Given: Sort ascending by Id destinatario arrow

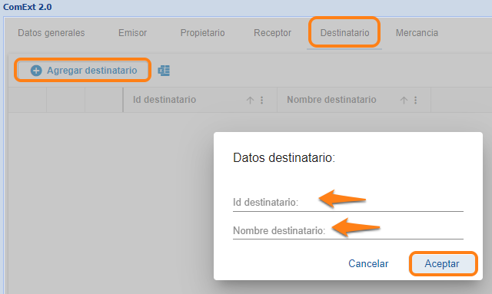Looking at the screenshot, I should point(250,101).
